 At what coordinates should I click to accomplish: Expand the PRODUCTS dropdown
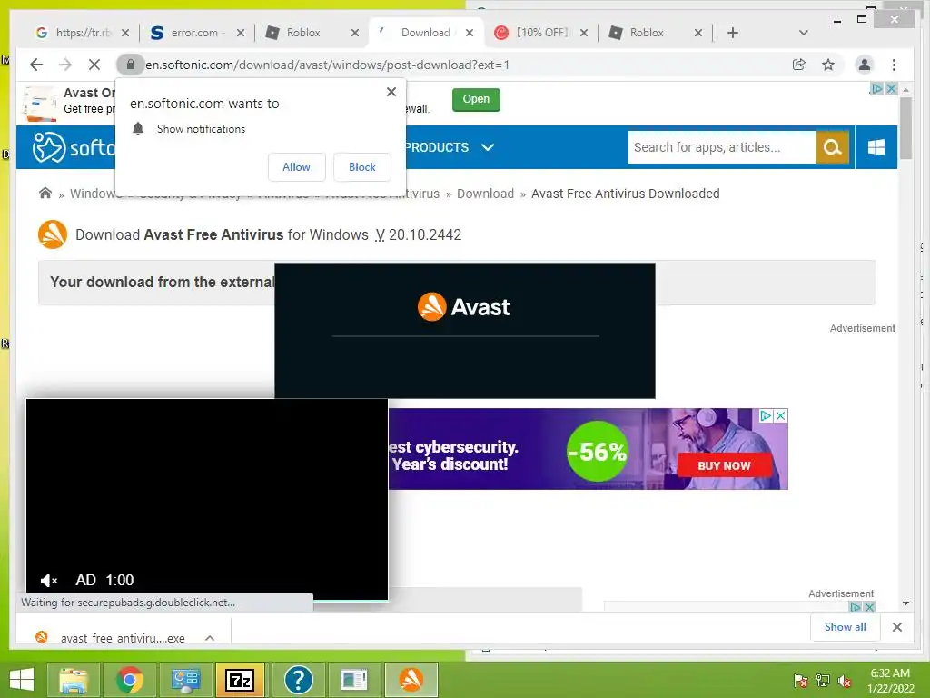point(449,147)
